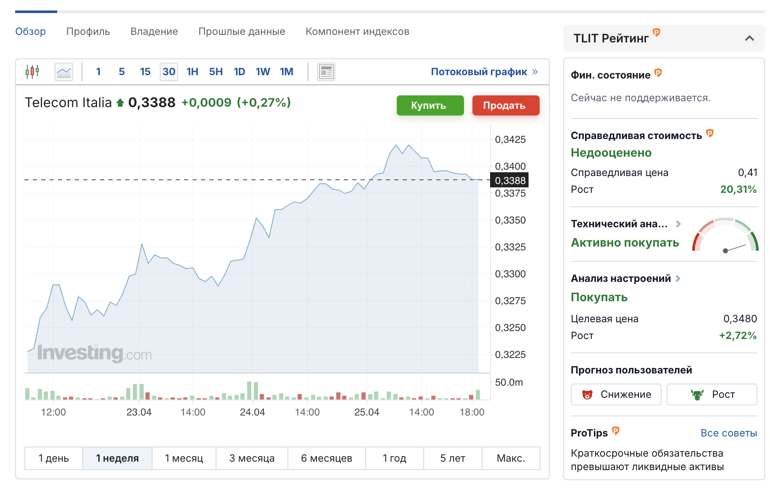Viewport: 770px width, 489px height.
Task: Click Pro badge beside Справедливая стоимость
Action: tap(710, 133)
